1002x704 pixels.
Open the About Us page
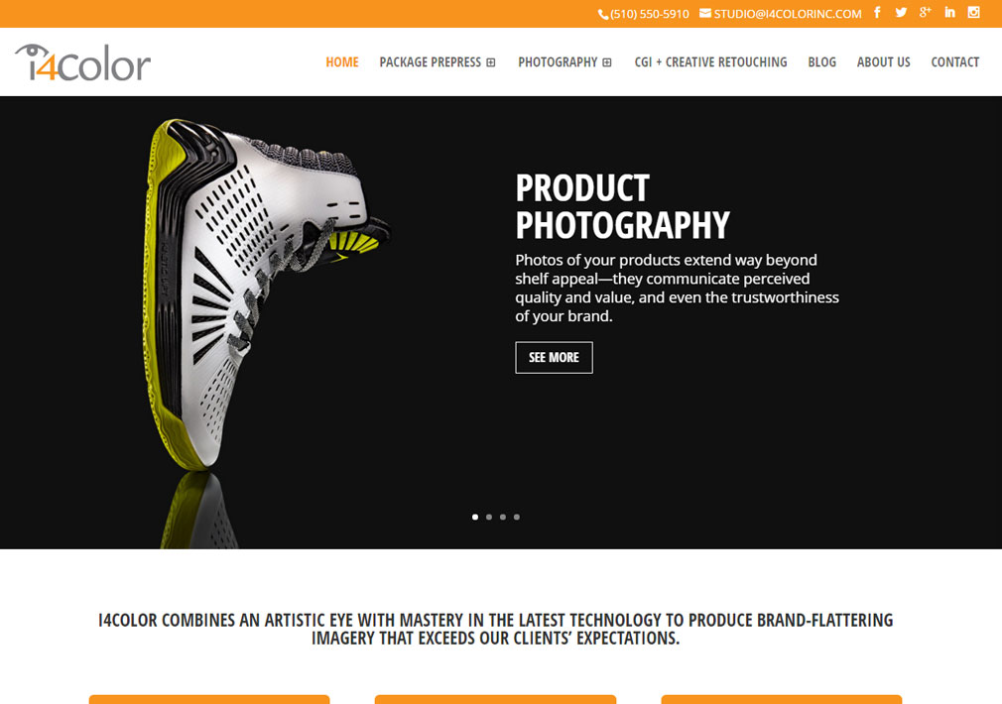pyautogui.click(x=883, y=61)
